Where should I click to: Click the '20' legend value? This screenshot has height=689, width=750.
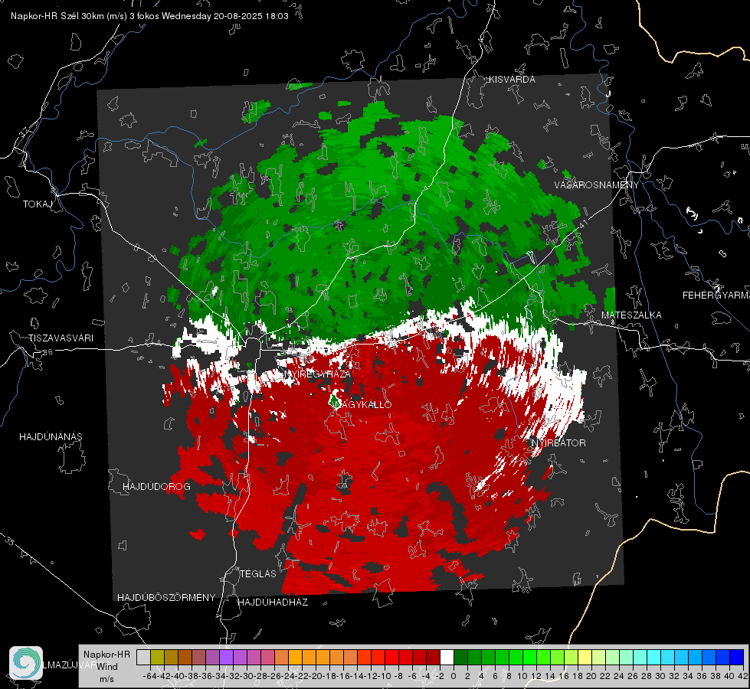(591, 676)
